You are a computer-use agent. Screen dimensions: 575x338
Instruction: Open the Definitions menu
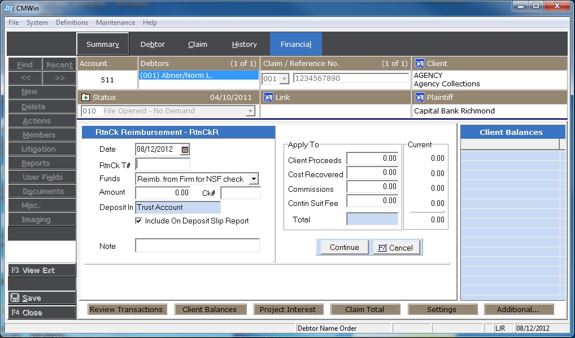72,23
